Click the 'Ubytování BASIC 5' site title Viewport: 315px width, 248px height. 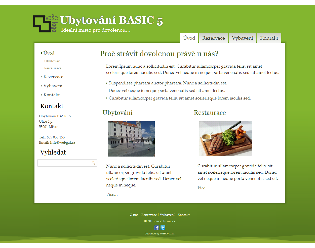pyautogui.click(x=111, y=20)
